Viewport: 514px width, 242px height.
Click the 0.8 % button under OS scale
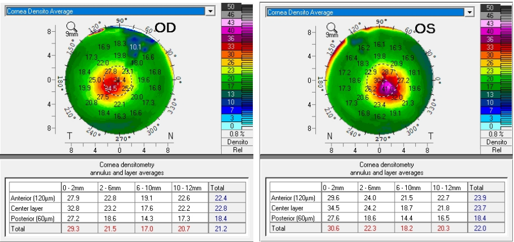[x=497, y=134]
